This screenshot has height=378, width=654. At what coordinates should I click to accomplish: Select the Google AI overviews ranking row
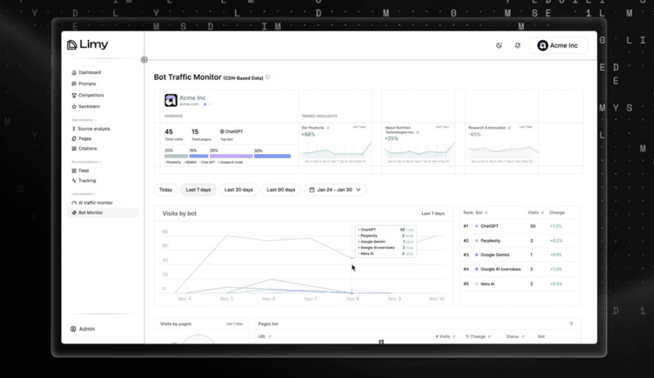[x=520, y=269]
